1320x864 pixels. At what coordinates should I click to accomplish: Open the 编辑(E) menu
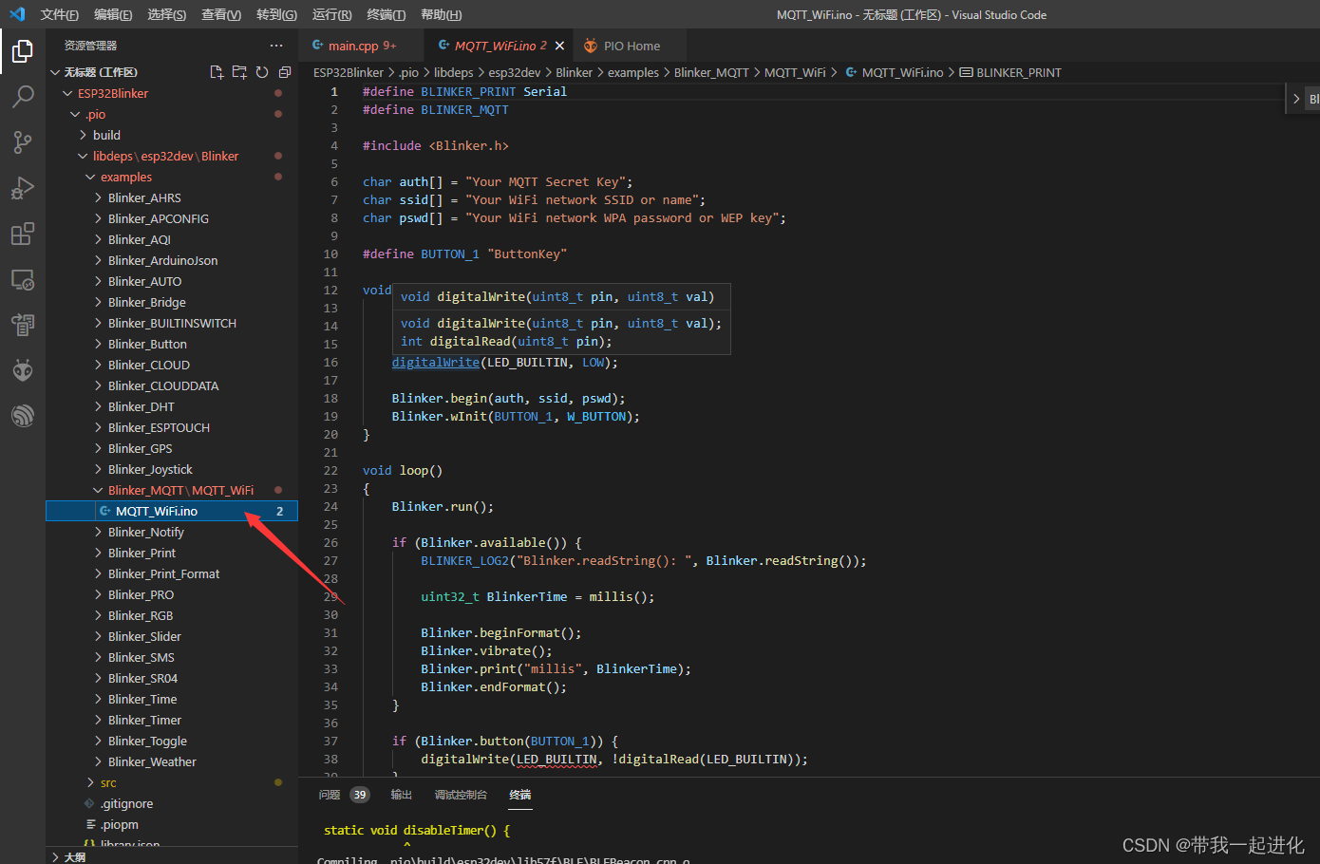(113, 14)
